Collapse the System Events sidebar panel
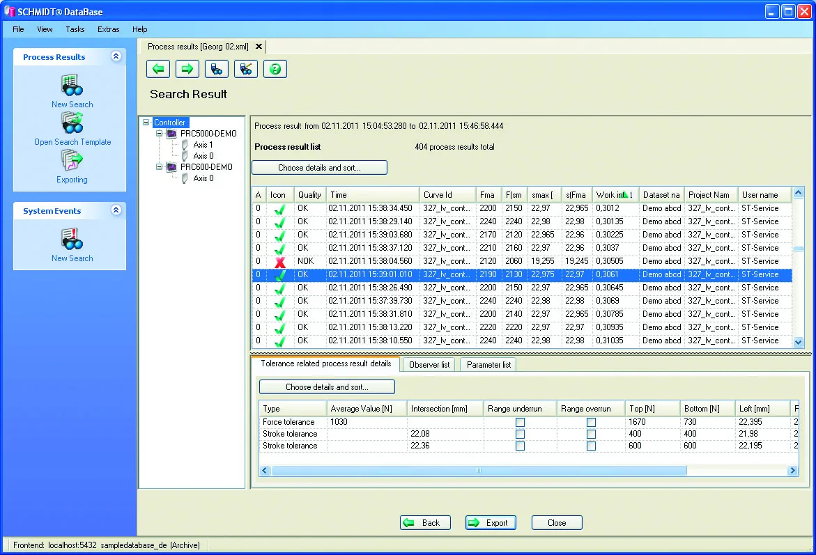 pos(116,210)
